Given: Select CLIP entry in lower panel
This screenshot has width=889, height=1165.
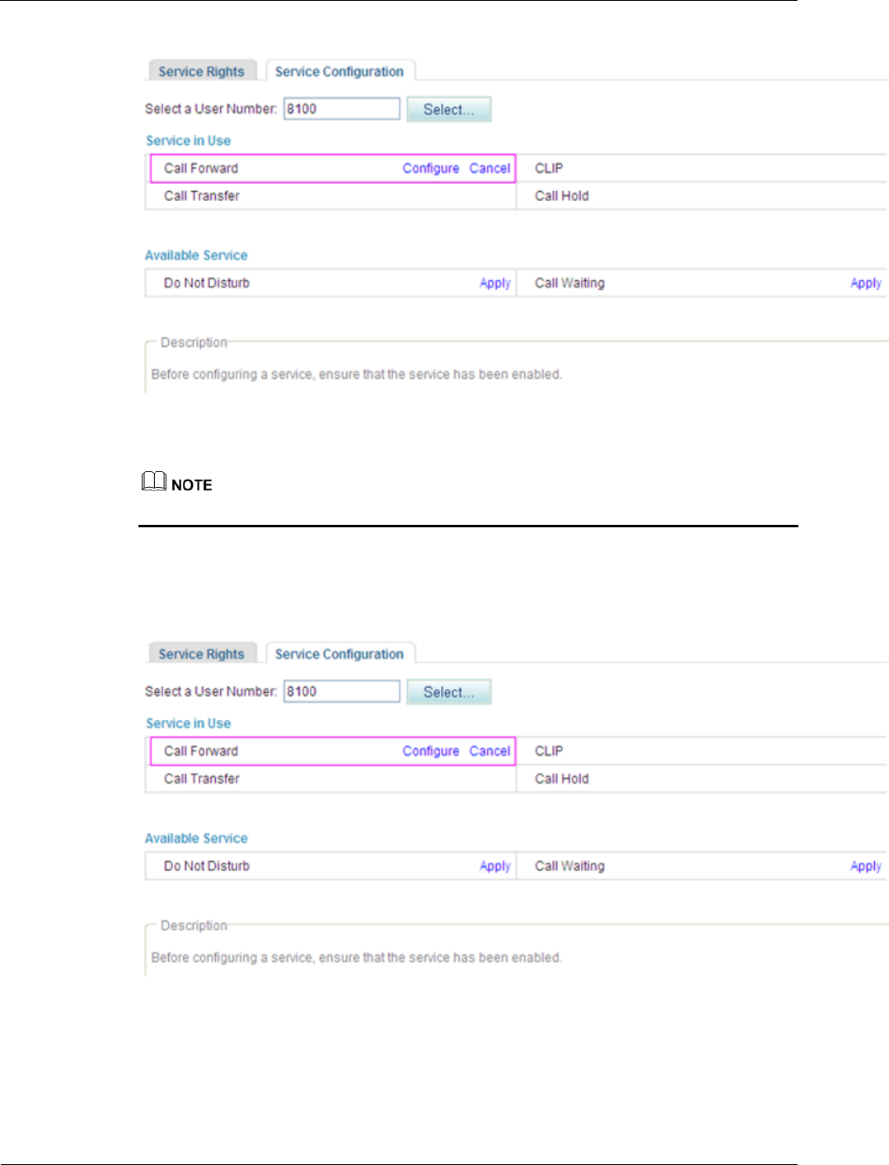Looking at the screenshot, I should [x=549, y=751].
